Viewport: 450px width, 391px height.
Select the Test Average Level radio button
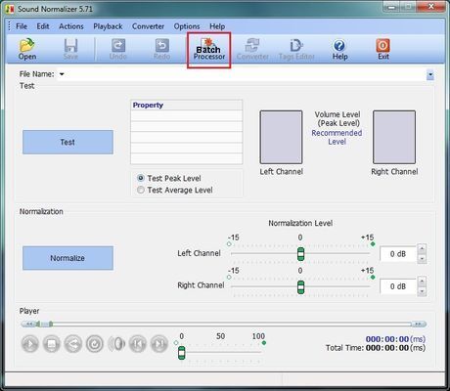(x=141, y=190)
